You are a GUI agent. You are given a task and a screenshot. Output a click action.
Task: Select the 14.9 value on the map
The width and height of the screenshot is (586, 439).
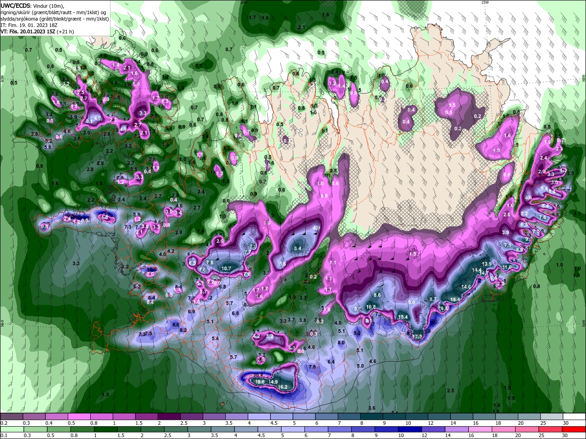click(x=273, y=382)
